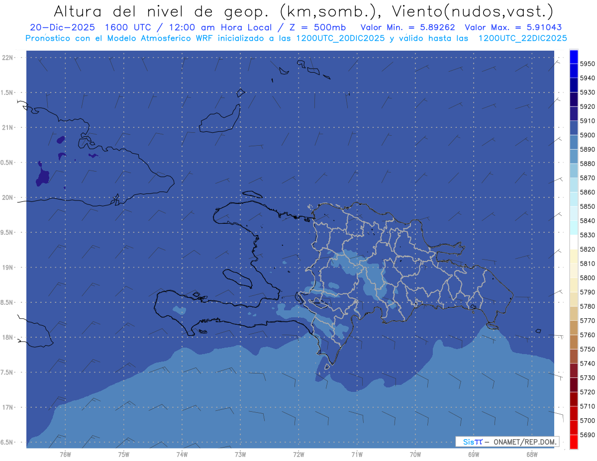Click the 70W longitude label
This screenshot has width=597, height=461.
coord(415,455)
